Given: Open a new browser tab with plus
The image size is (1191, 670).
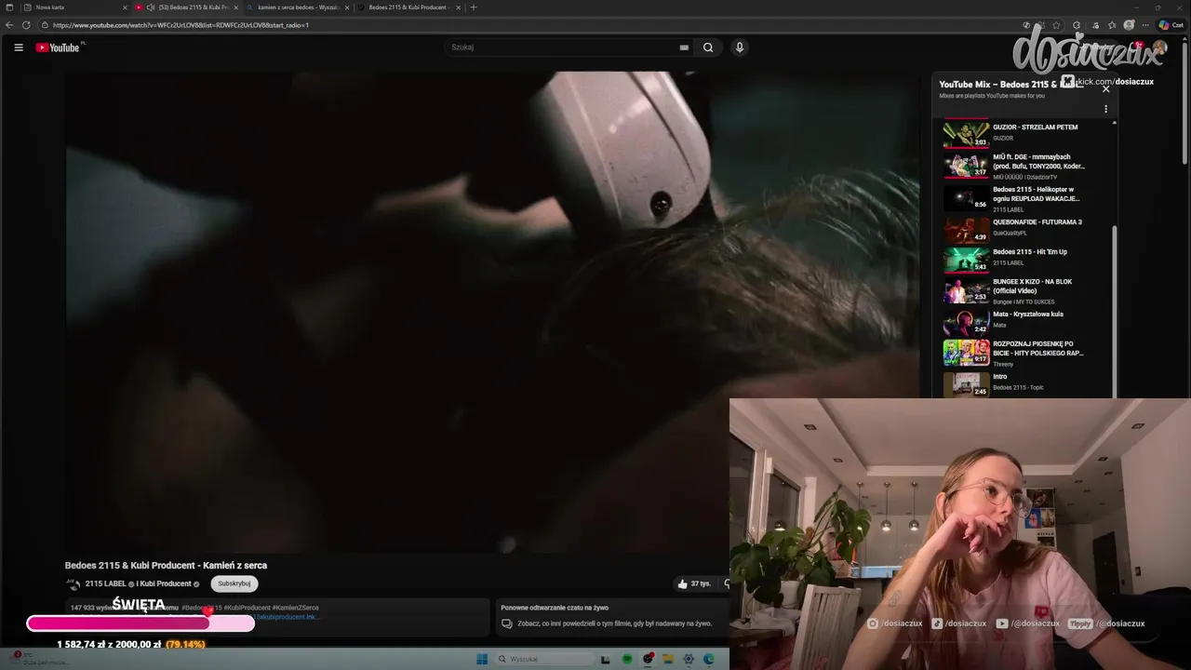Looking at the screenshot, I should pos(474,7).
